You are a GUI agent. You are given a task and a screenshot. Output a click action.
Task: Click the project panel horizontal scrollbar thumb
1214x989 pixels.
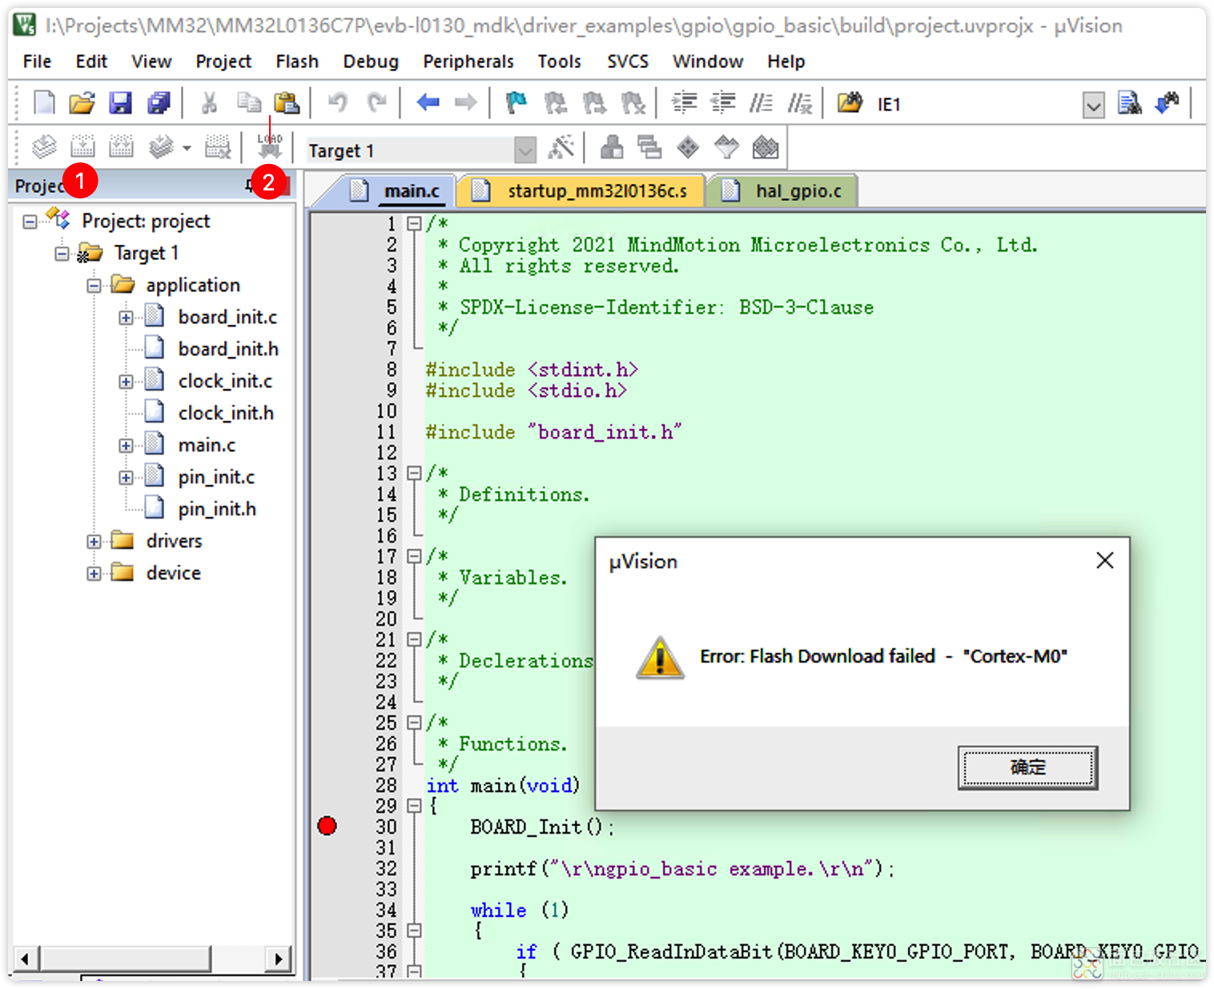127,959
